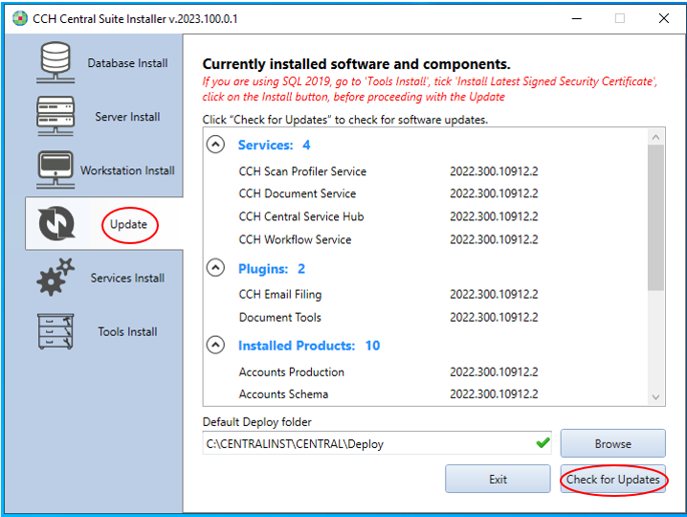Click the Database Install cylinder icon
The width and height of the screenshot is (687, 517).
coord(55,62)
